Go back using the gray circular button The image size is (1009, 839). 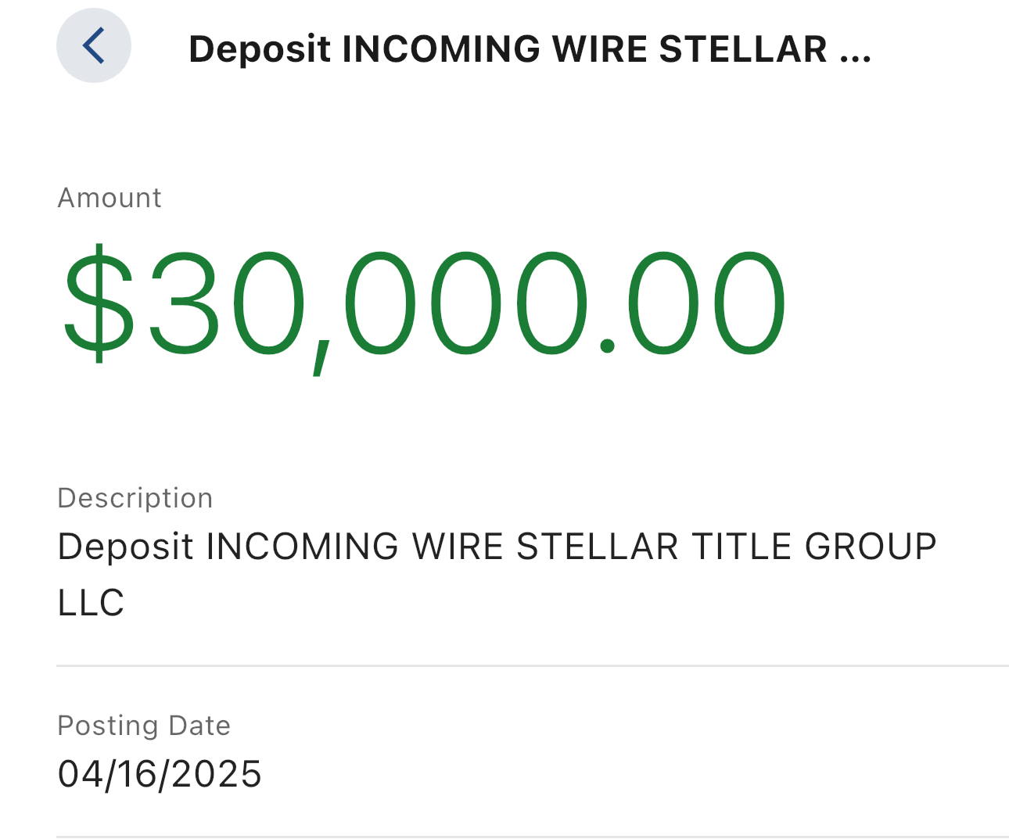coord(94,45)
